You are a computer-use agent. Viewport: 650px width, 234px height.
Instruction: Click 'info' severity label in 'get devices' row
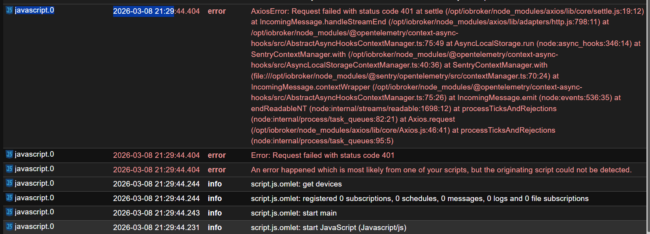215,184
